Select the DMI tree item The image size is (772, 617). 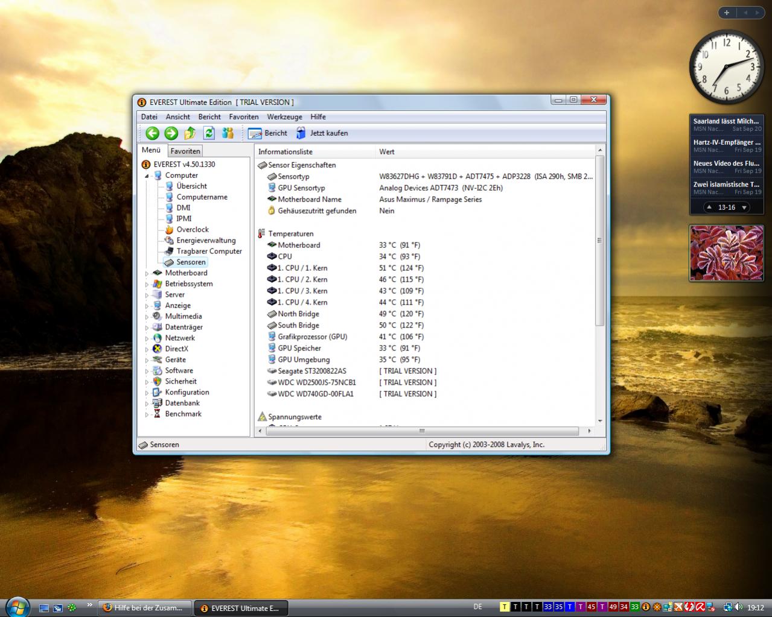click(x=183, y=208)
